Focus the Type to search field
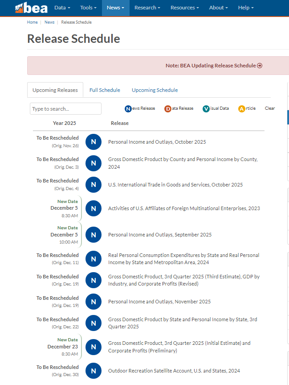 (x=66, y=109)
